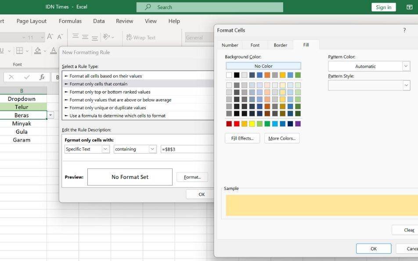The image size is (418, 261).
Task: Click the Format Cells help question mark
Action: 404,30
